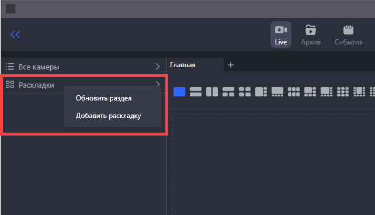The width and height of the screenshot is (375, 215).
Task: Select the 2x2 grid layout
Action: tap(245, 92)
